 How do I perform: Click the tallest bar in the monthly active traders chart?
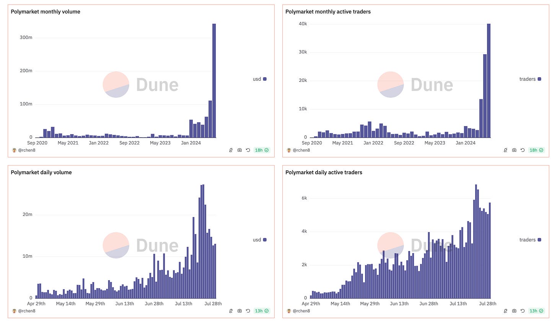(x=489, y=81)
